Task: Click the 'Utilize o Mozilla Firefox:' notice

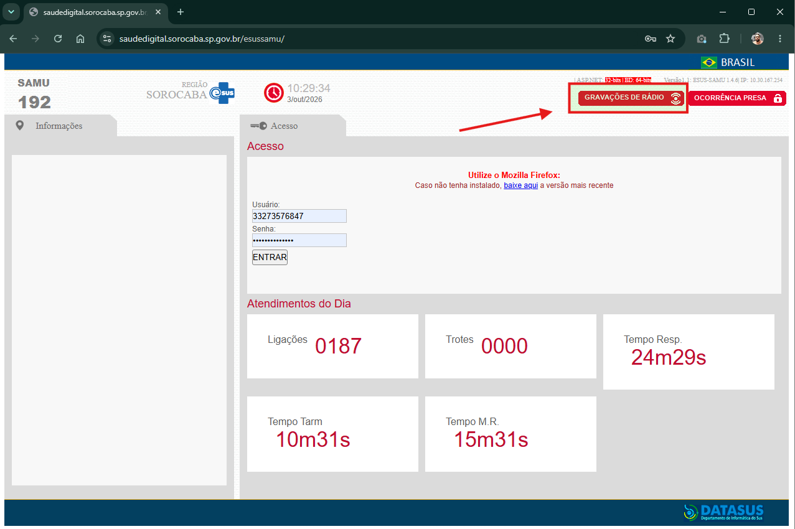Action: tap(514, 175)
